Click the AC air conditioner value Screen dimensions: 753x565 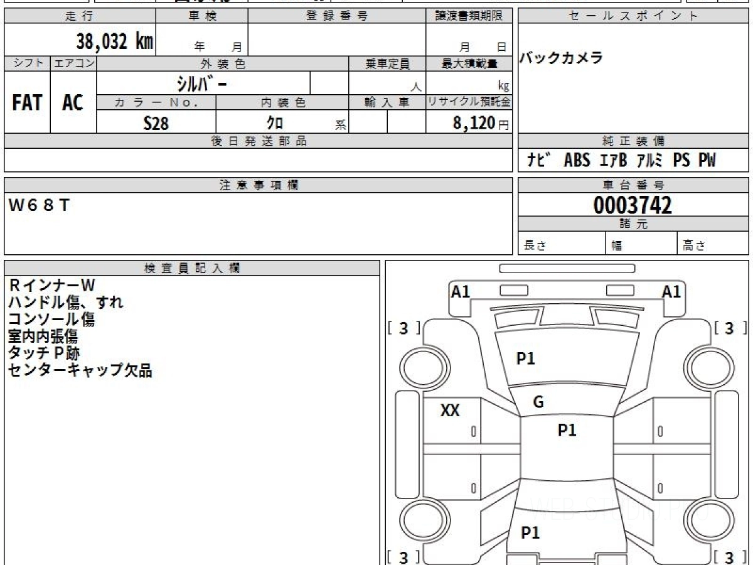click(x=73, y=103)
